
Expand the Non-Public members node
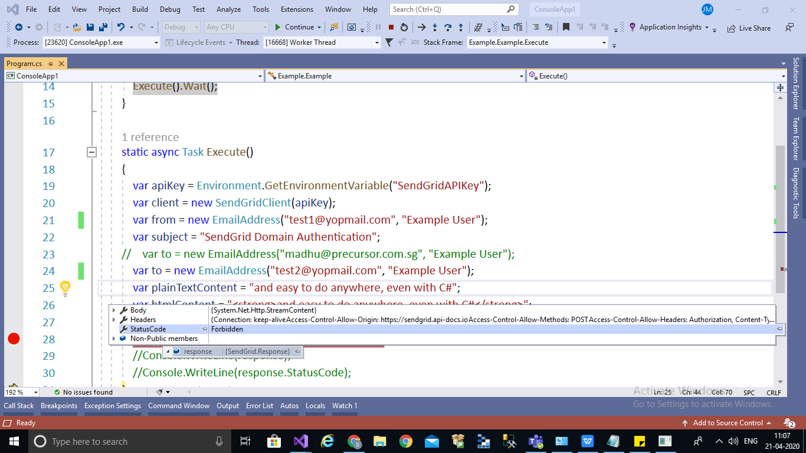[115, 338]
